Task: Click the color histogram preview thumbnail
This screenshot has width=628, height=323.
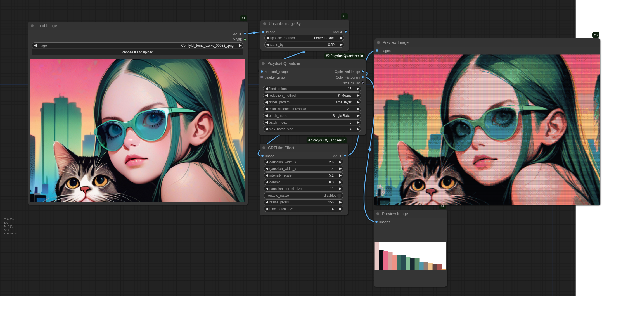Action: (x=410, y=256)
